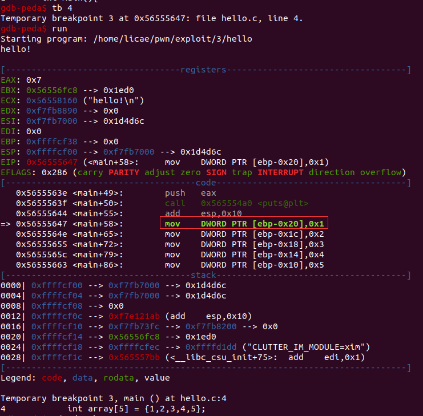Image resolution: width=423 pixels, height=416 pixels.
Task: Select the 'add esp,0x10' instruction at main+55
Action: 203,213
